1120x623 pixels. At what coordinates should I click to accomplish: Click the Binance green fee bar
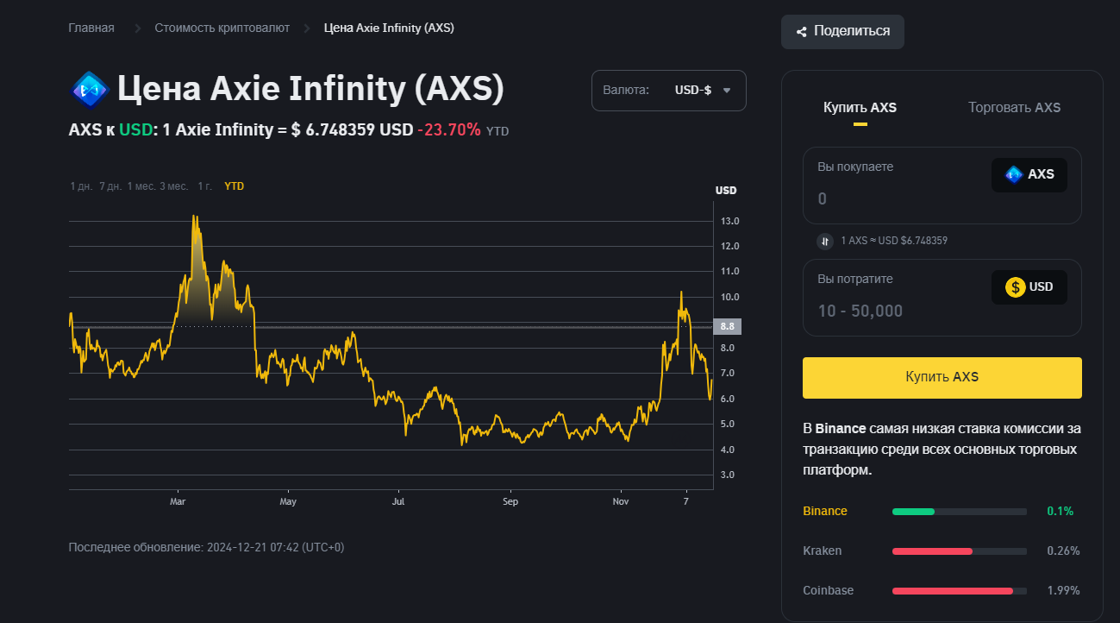point(913,512)
